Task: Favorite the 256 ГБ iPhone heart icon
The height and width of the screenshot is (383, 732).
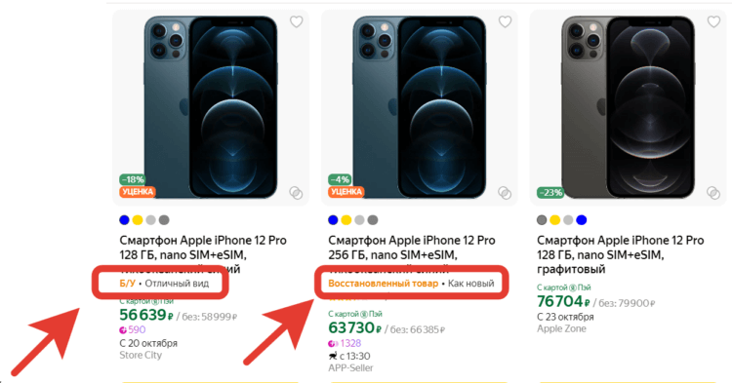Action: point(505,21)
